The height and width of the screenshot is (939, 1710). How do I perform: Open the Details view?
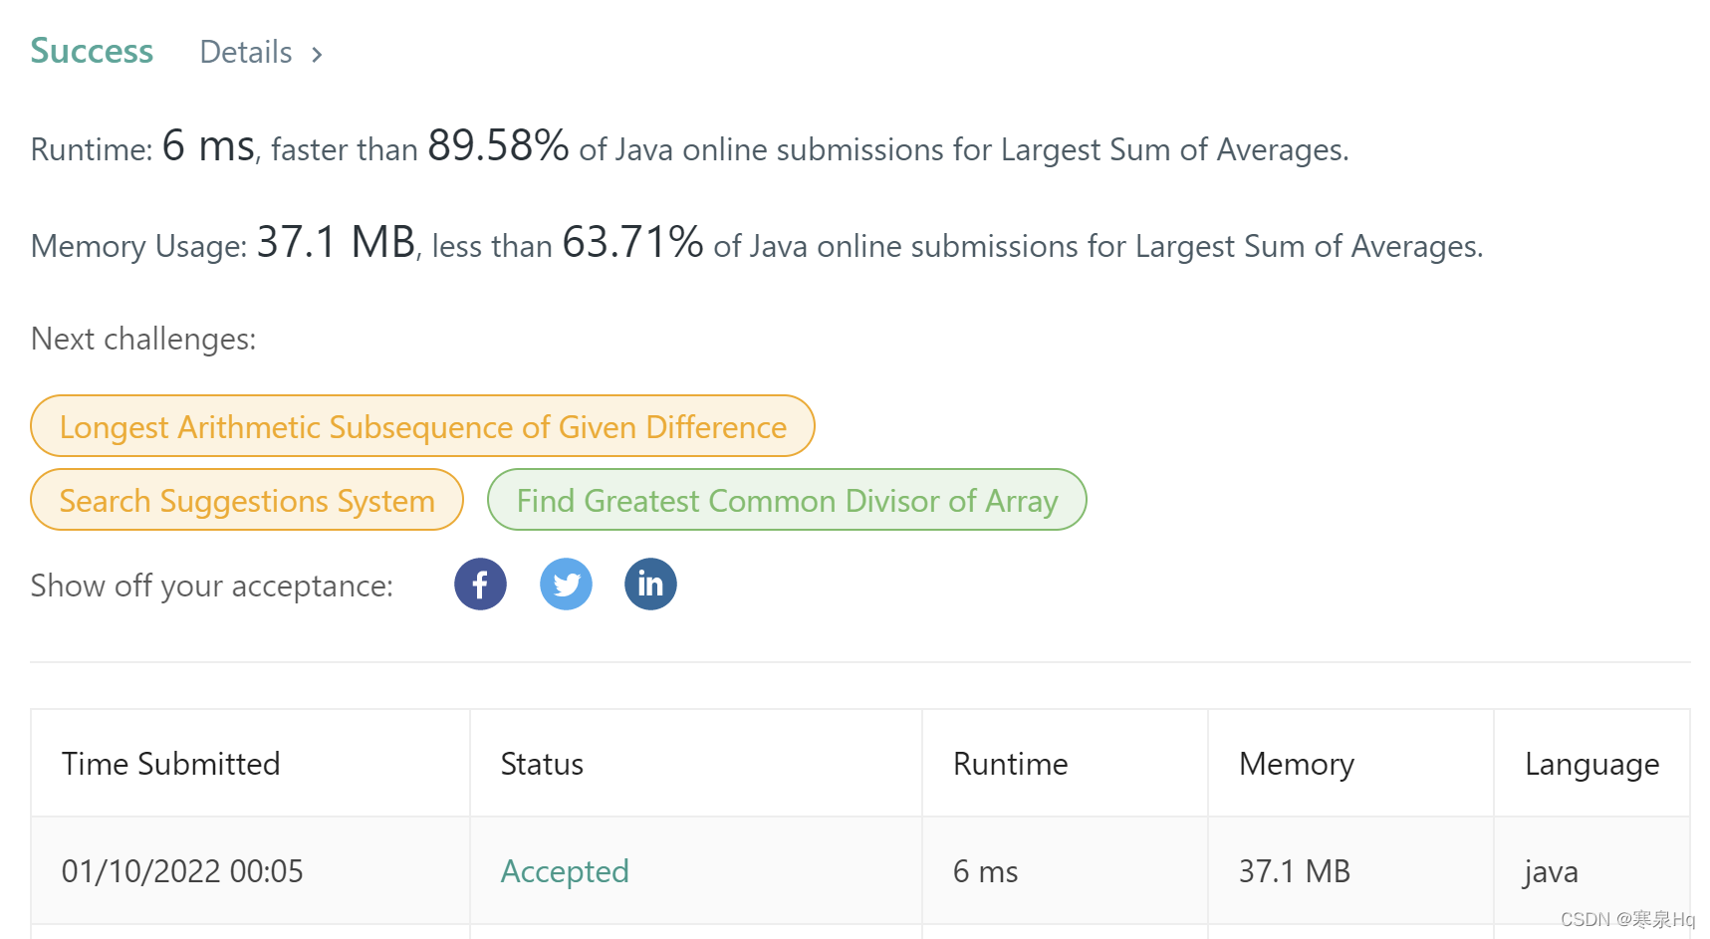[245, 52]
